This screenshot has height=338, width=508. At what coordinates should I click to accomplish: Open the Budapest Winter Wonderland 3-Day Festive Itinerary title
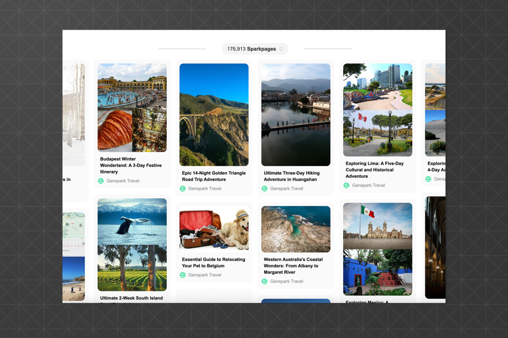[x=131, y=165]
